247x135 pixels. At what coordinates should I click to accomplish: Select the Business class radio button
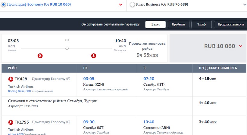pos(132,5)
